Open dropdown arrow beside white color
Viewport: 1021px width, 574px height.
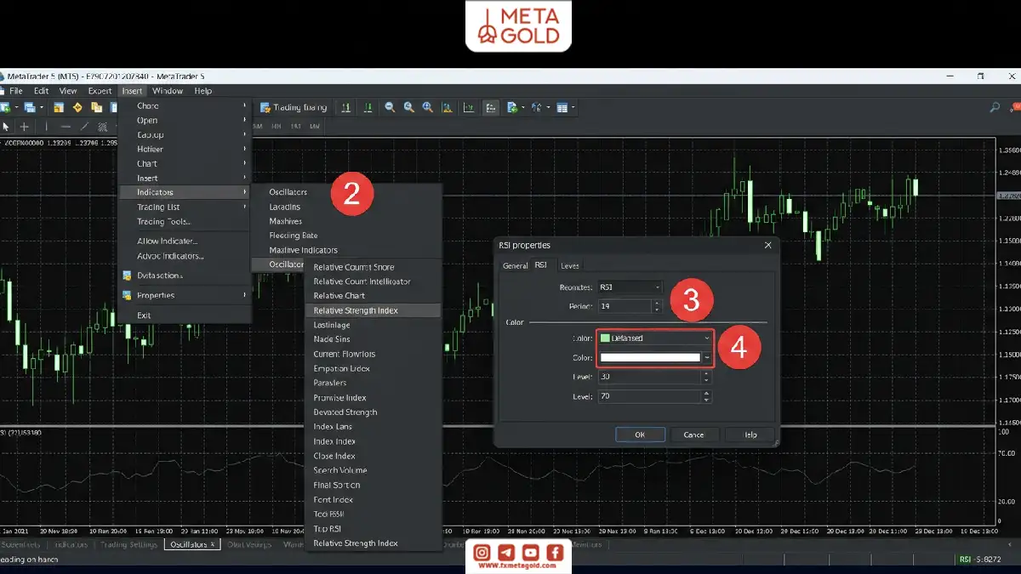[706, 358]
